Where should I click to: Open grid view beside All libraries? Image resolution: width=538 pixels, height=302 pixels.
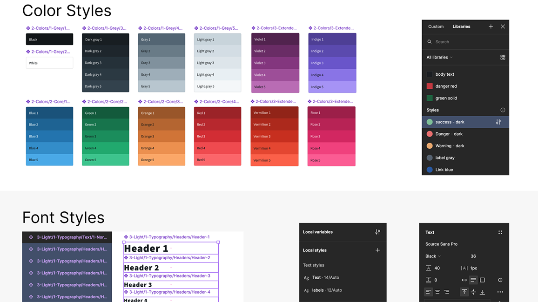503,57
